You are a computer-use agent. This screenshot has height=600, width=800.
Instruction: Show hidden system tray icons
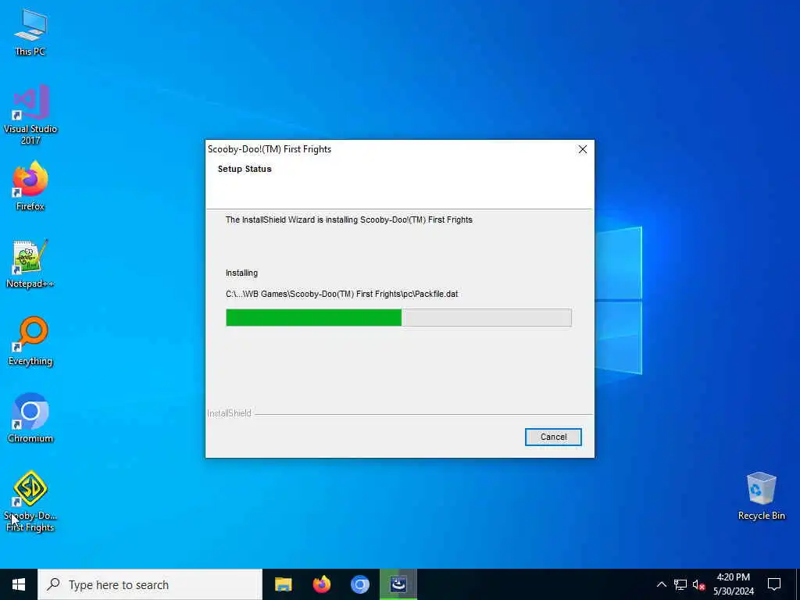click(x=661, y=584)
